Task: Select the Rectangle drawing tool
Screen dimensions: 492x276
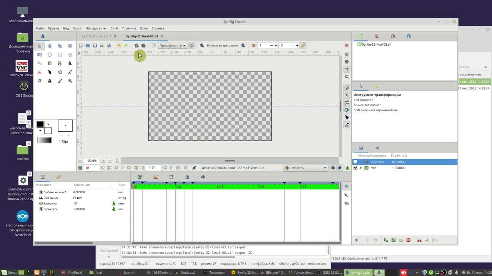Action: (60, 54)
